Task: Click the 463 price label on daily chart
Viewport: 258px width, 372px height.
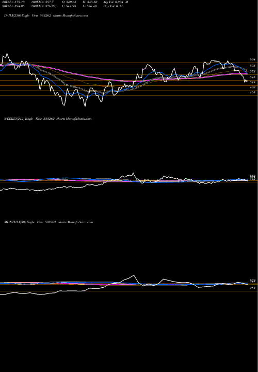Action: pyautogui.click(x=252, y=92)
